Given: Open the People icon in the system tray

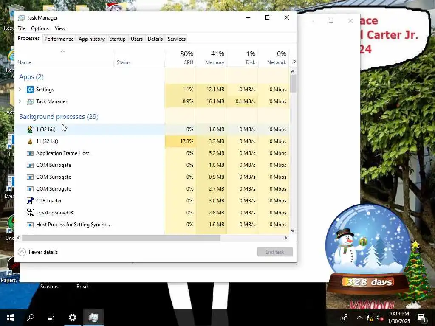Looking at the screenshot, I should tap(345, 318).
